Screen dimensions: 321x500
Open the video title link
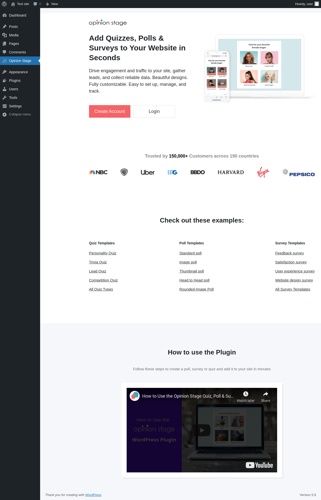point(188,396)
